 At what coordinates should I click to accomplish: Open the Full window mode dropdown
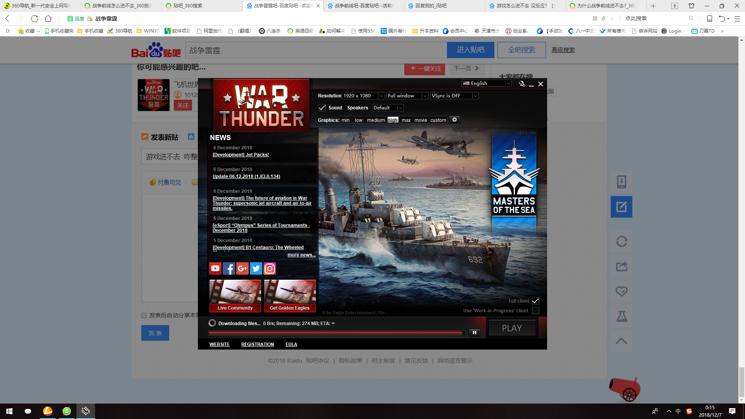coord(407,96)
